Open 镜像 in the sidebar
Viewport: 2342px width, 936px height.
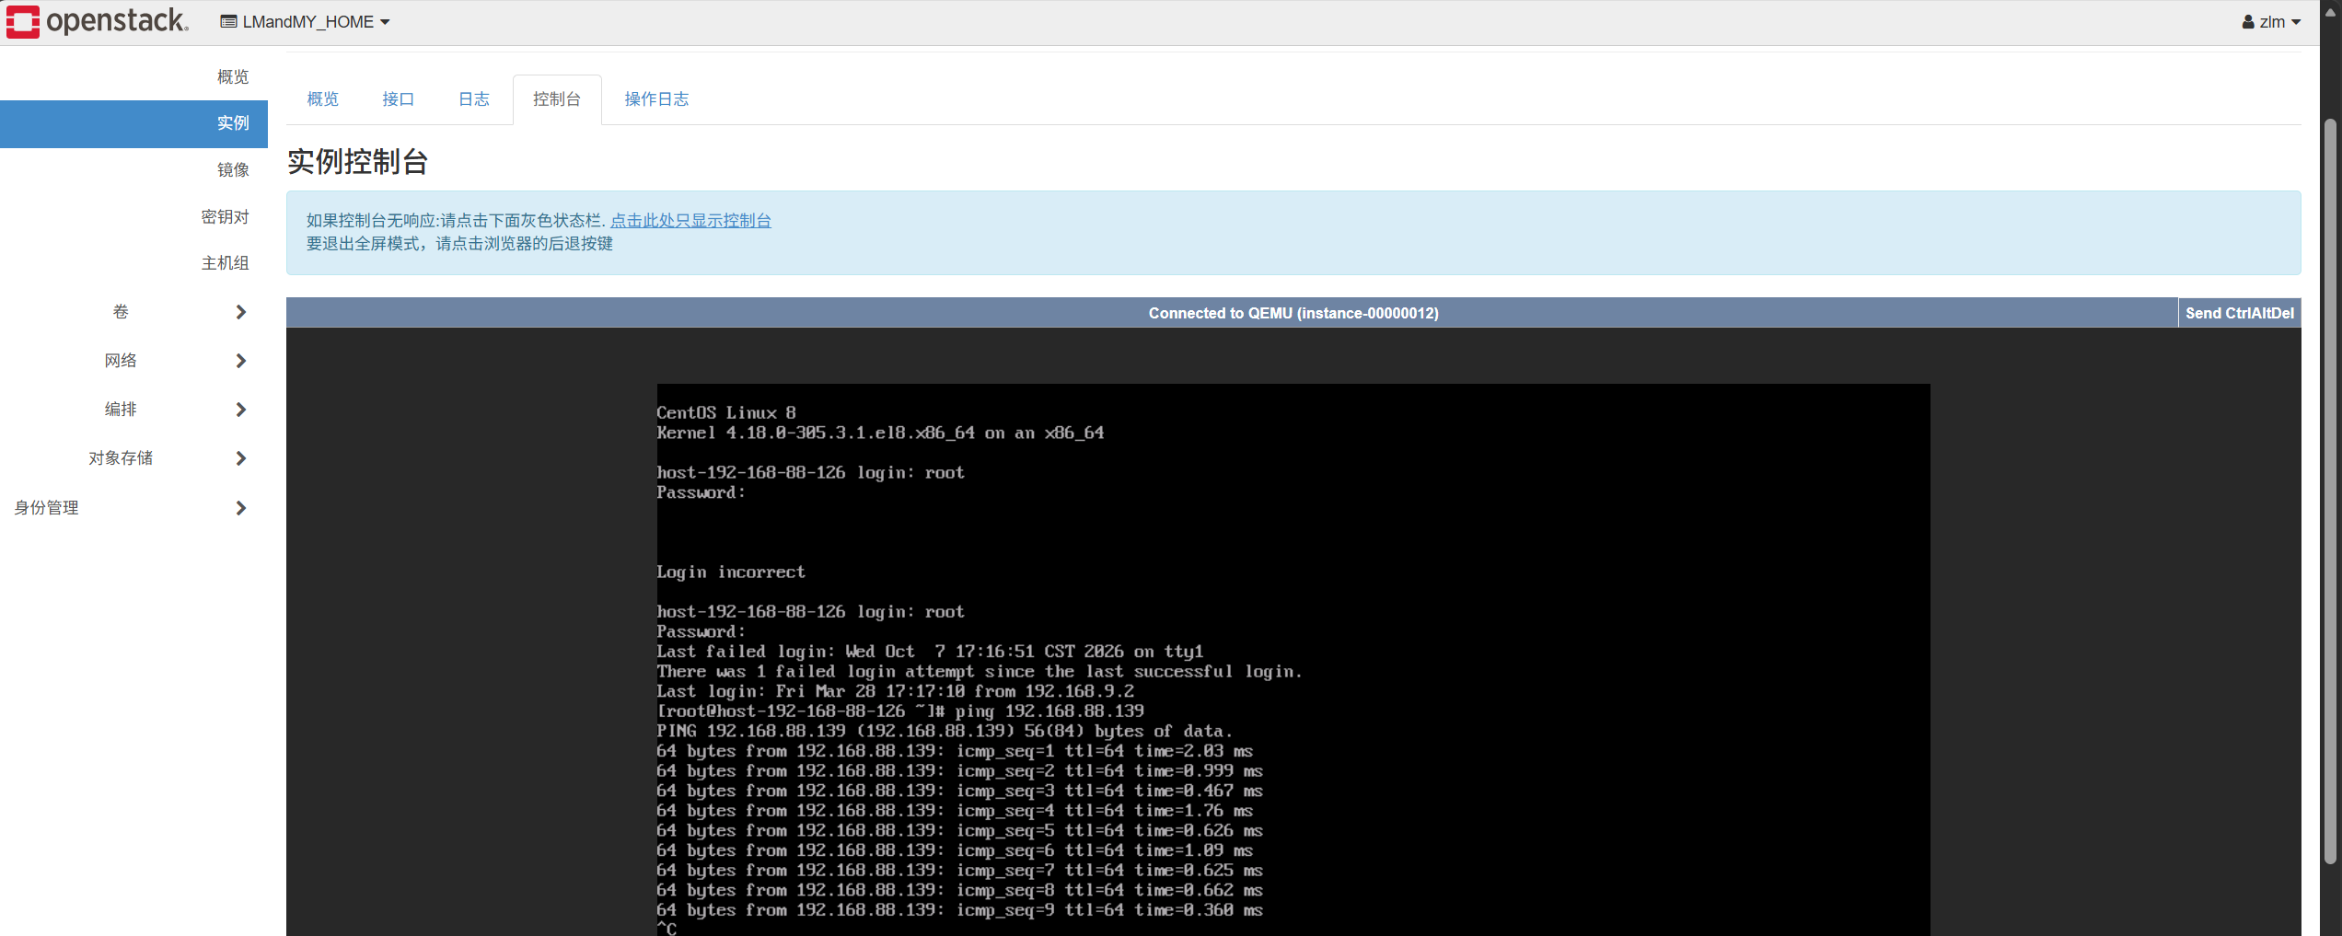point(233,169)
